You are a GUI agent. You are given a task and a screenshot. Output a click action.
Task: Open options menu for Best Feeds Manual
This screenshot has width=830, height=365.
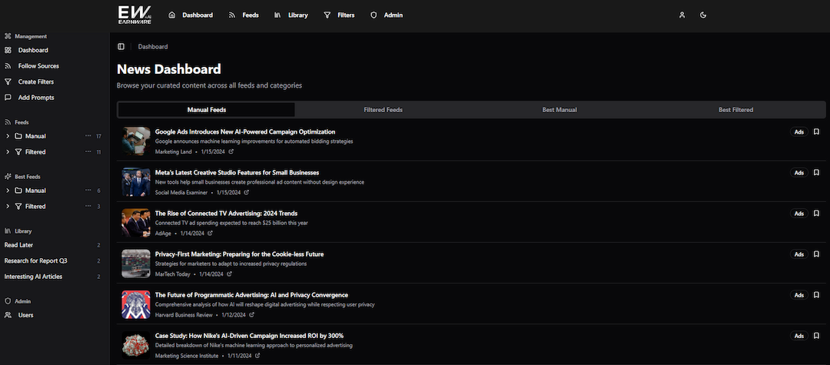click(88, 191)
